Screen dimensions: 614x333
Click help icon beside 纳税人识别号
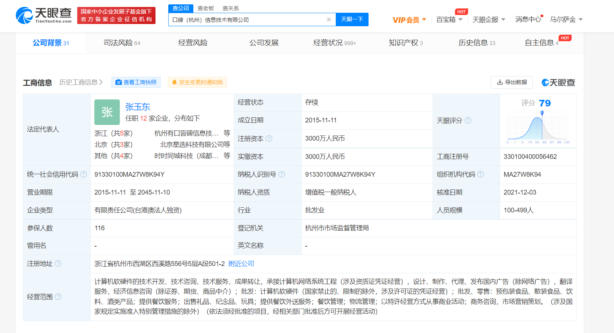click(282, 175)
